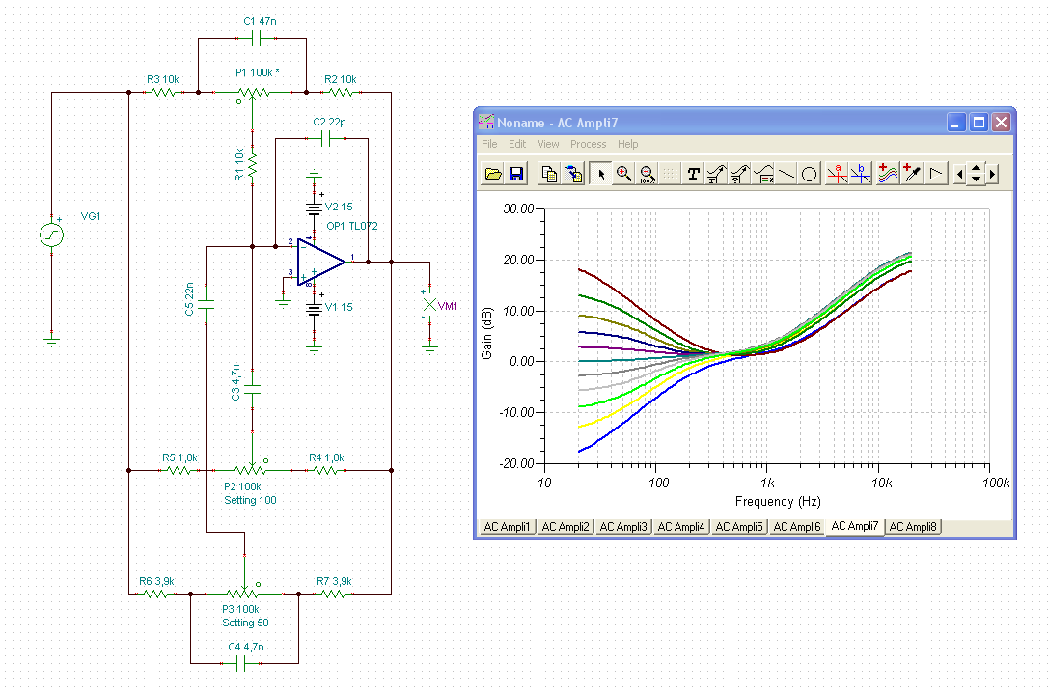Click the Paste clipboard icon
Viewport: 1048px width, 692px height.
[x=573, y=174]
